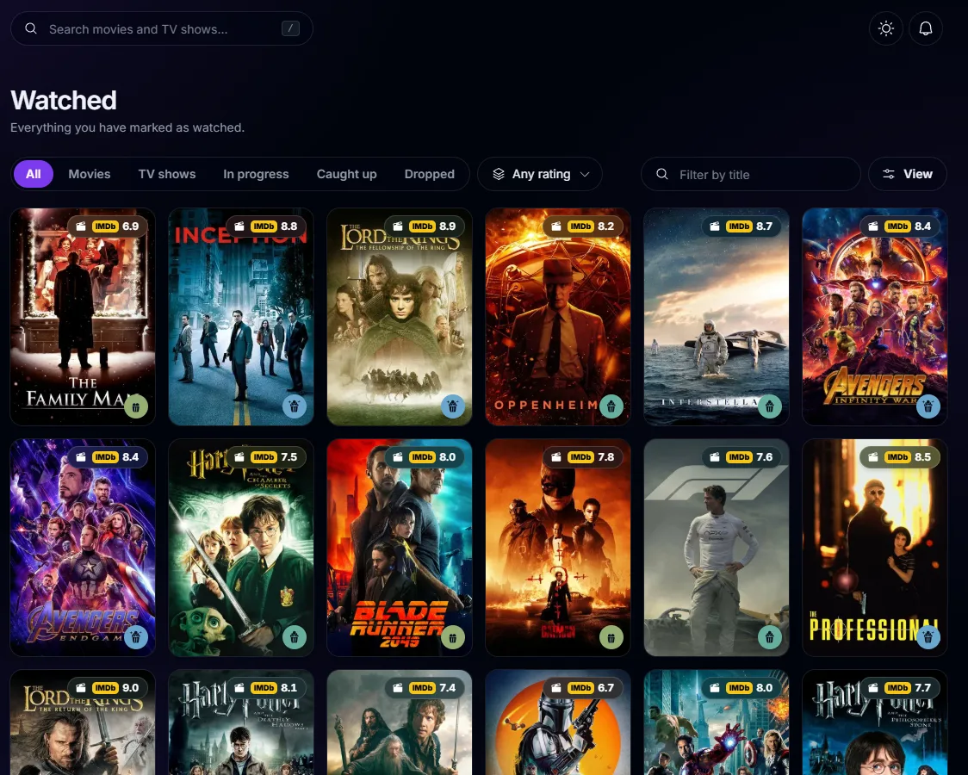The height and width of the screenshot is (775, 968).
Task: Remove The Family Man via trash icon
Action: tap(136, 406)
